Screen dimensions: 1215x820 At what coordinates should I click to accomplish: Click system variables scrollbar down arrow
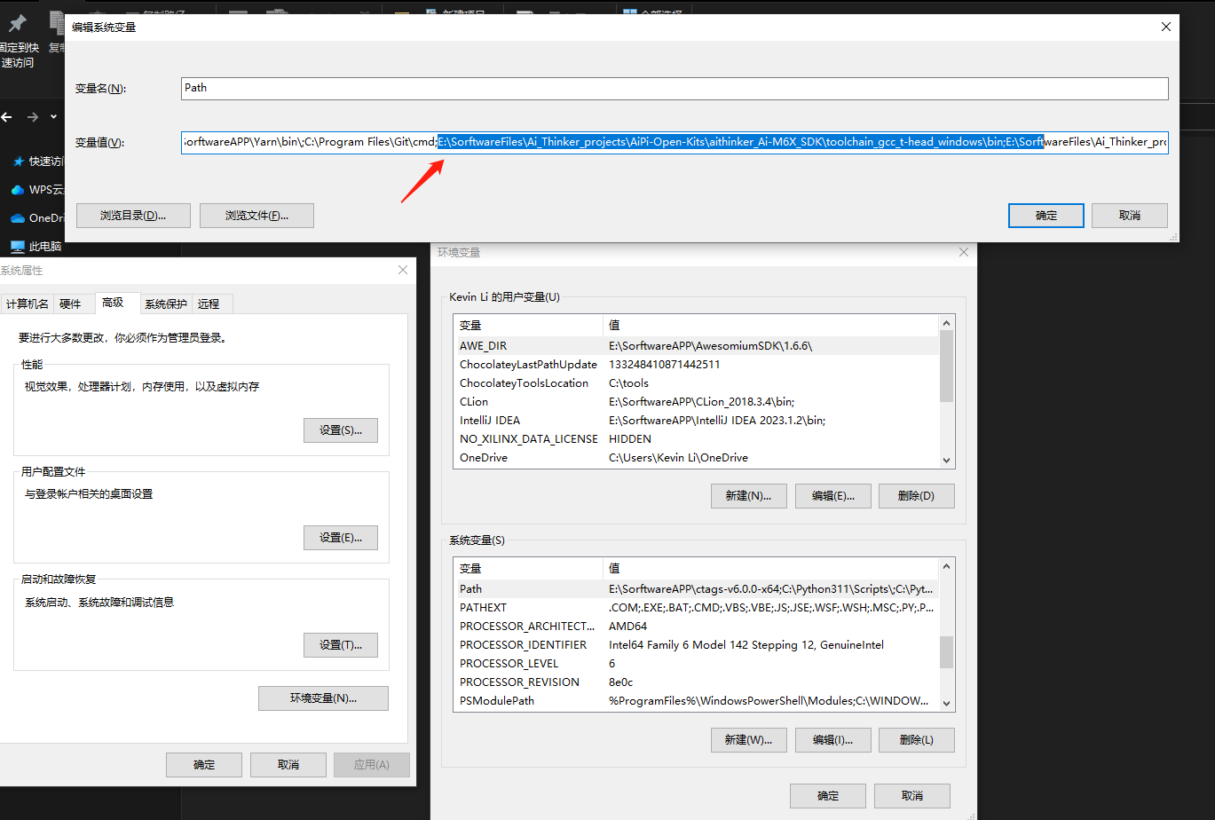click(946, 704)
